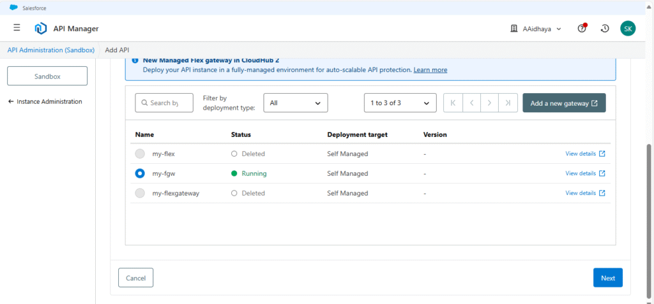Click the Sandbox environment button
Viewport: 654px width, 304px height.
[x=47, y=76]
